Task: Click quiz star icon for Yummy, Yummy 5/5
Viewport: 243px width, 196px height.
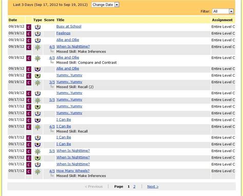Action: coord(37,100)
